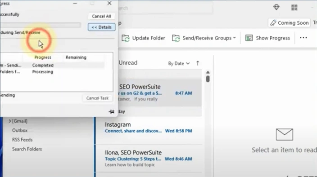Open the Outbox folder
The width and height of the screenshot is (317, 177).
coord(20,130)
